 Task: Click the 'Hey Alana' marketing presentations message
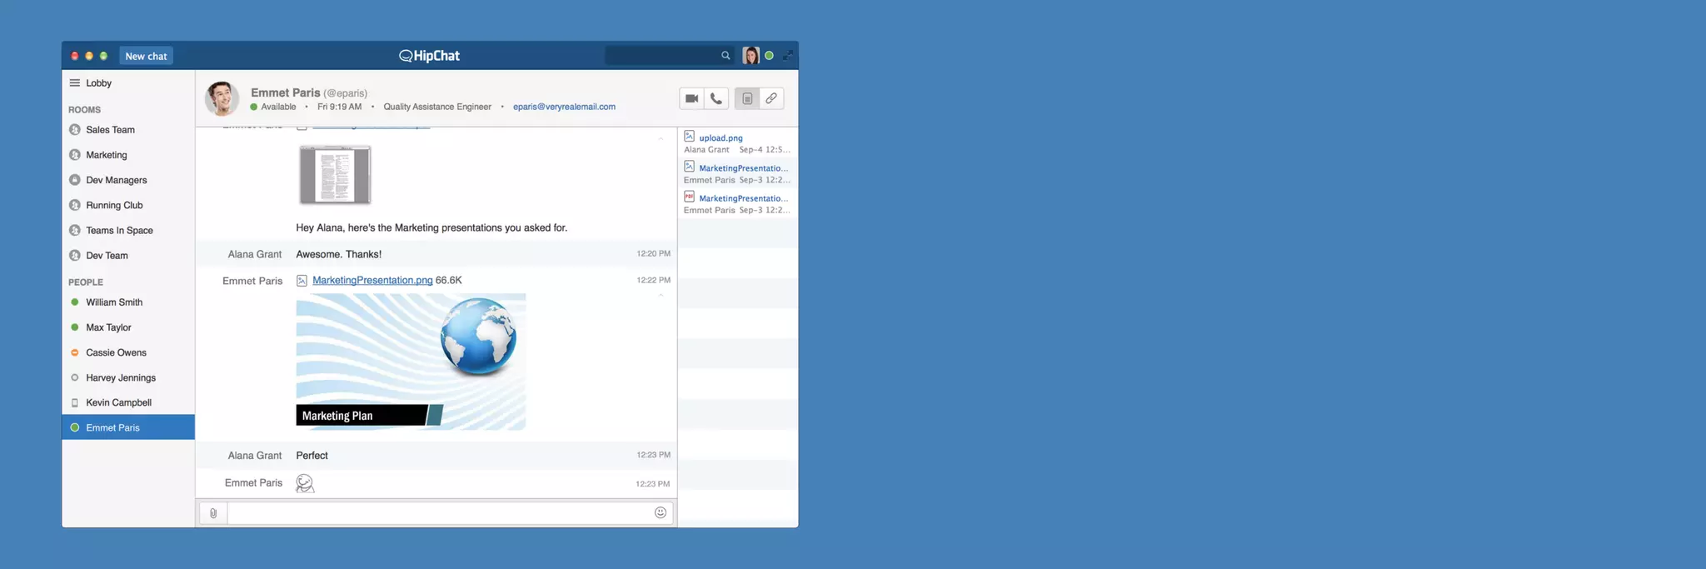point(431,227)
